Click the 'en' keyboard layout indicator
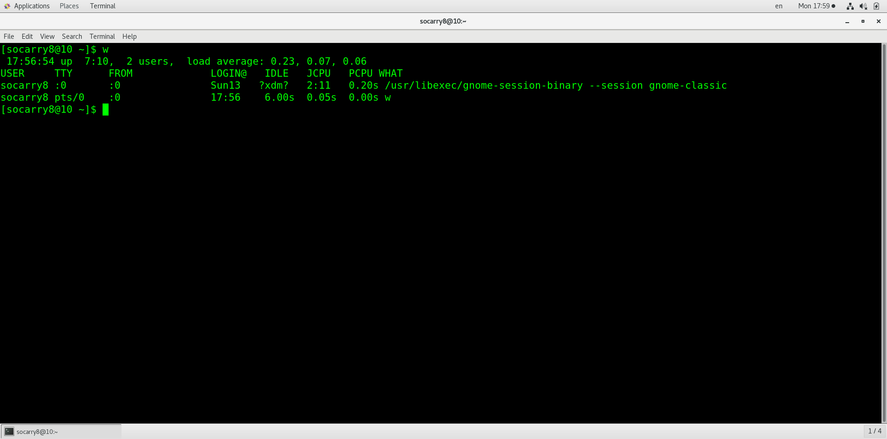The height and width of the screenshot is (439, 887). (x=779, y=6)
